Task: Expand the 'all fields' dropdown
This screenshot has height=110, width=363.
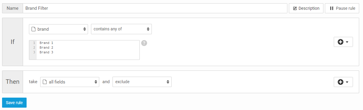Action: pyautogui.click(x=69, y=82)
